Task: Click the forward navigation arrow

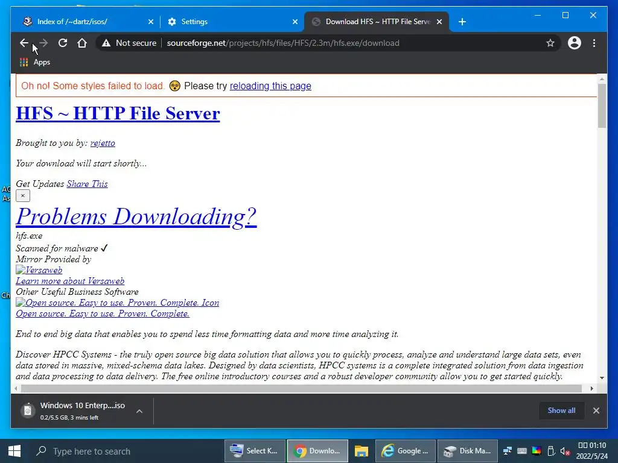Action: (x=43, y=43)
